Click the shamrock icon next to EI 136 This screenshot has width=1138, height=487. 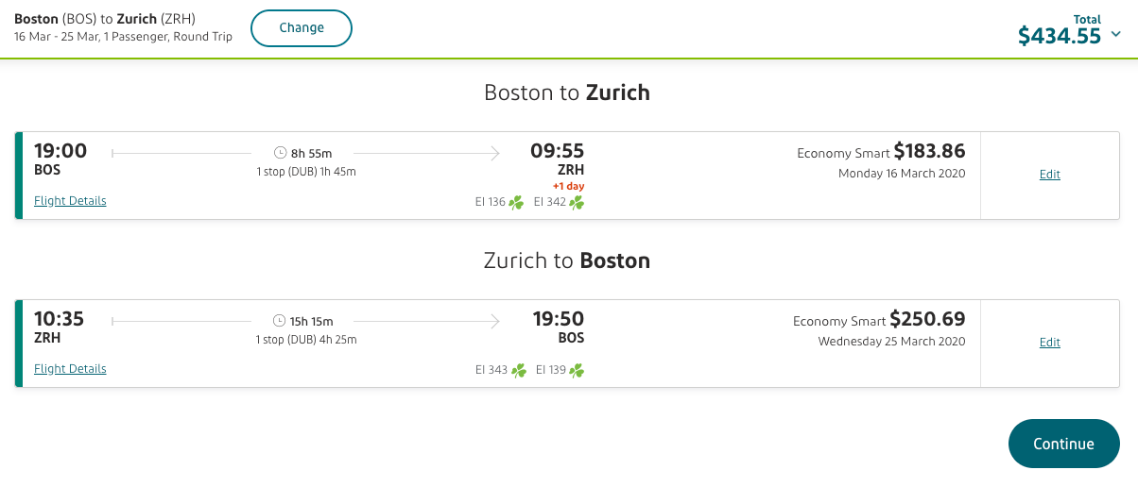[516, 202]
